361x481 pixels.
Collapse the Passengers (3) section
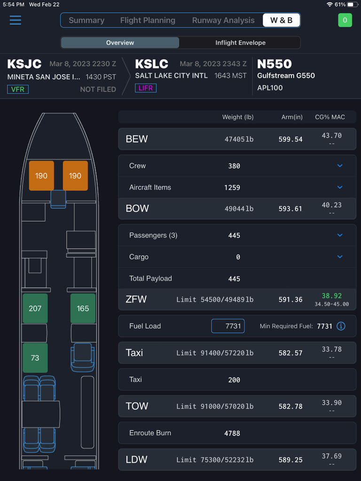tap(340, 235)
